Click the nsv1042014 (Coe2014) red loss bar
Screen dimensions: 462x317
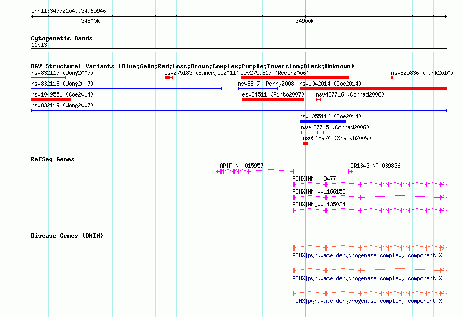pyautogui.click(x=373, y=89)
